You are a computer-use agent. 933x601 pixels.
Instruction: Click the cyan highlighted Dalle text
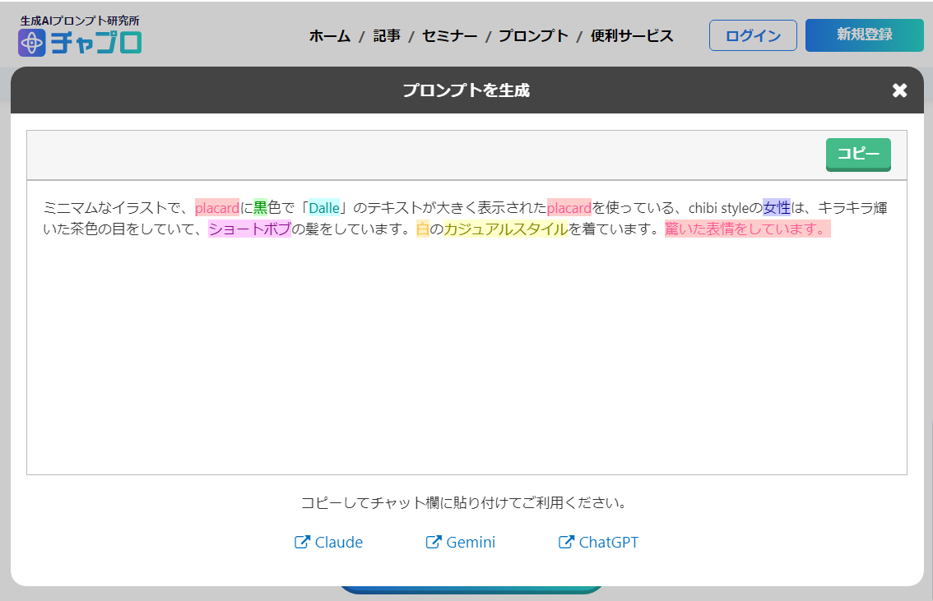pos(323,208)
